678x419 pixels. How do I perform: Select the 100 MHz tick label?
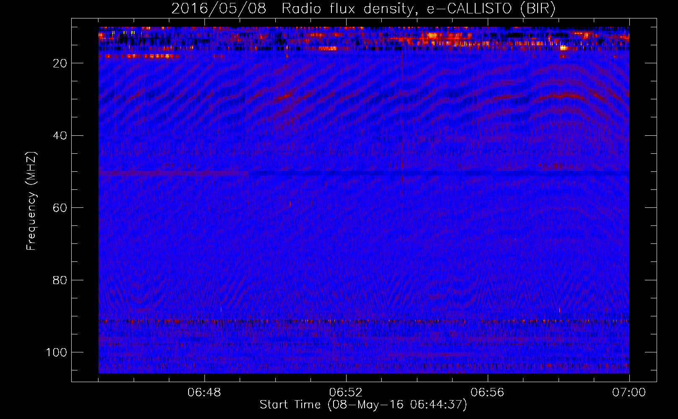coord(57,352)
